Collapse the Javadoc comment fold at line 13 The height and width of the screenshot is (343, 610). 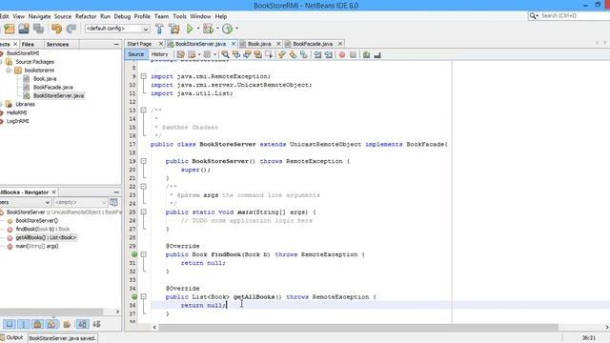144,111
